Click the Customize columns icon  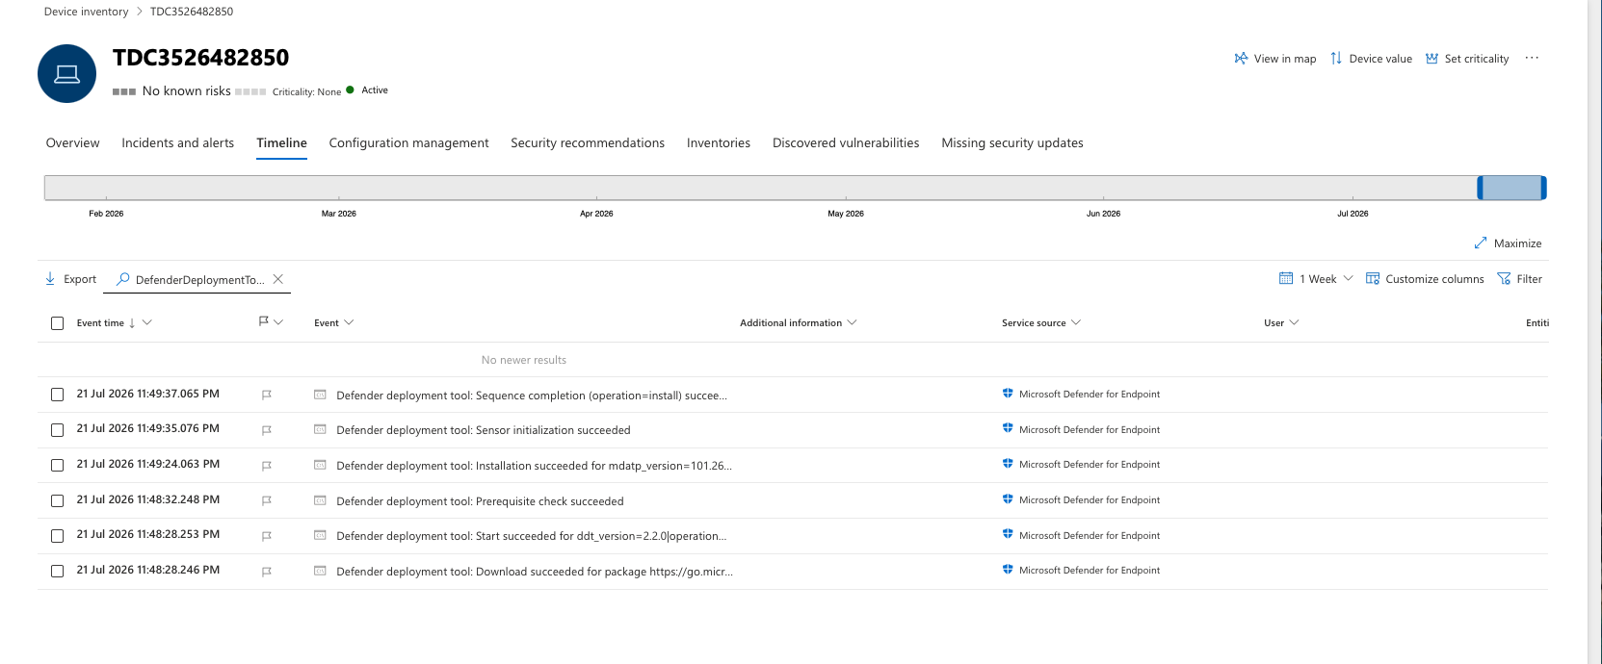point(1373,279)
